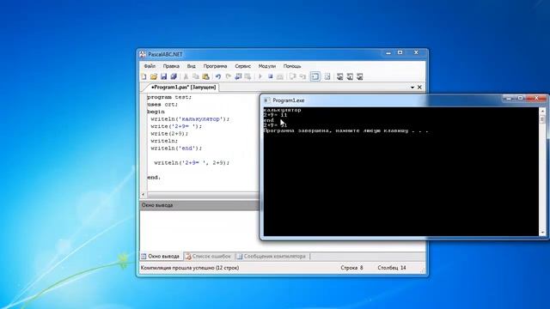The image size is (550, 309).
Task: Open the Вид menu
Action: [191, 66]
